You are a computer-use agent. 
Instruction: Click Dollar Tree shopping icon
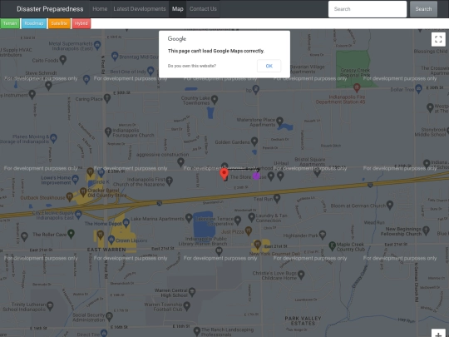click(x=418, y=88)
